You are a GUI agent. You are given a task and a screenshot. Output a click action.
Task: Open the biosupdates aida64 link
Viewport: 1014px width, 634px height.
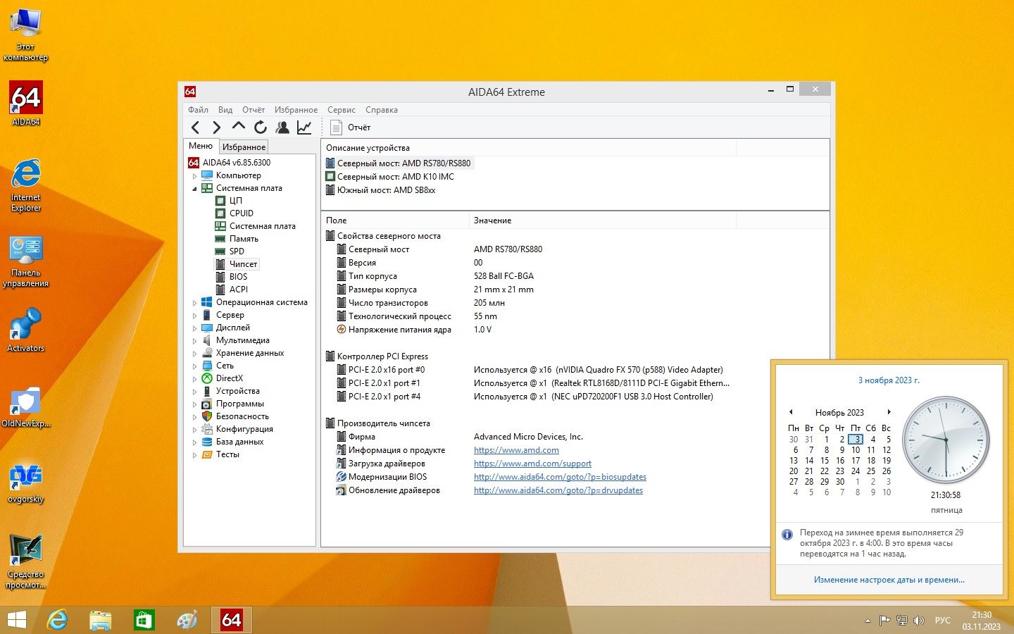click(x=560, y=477)
